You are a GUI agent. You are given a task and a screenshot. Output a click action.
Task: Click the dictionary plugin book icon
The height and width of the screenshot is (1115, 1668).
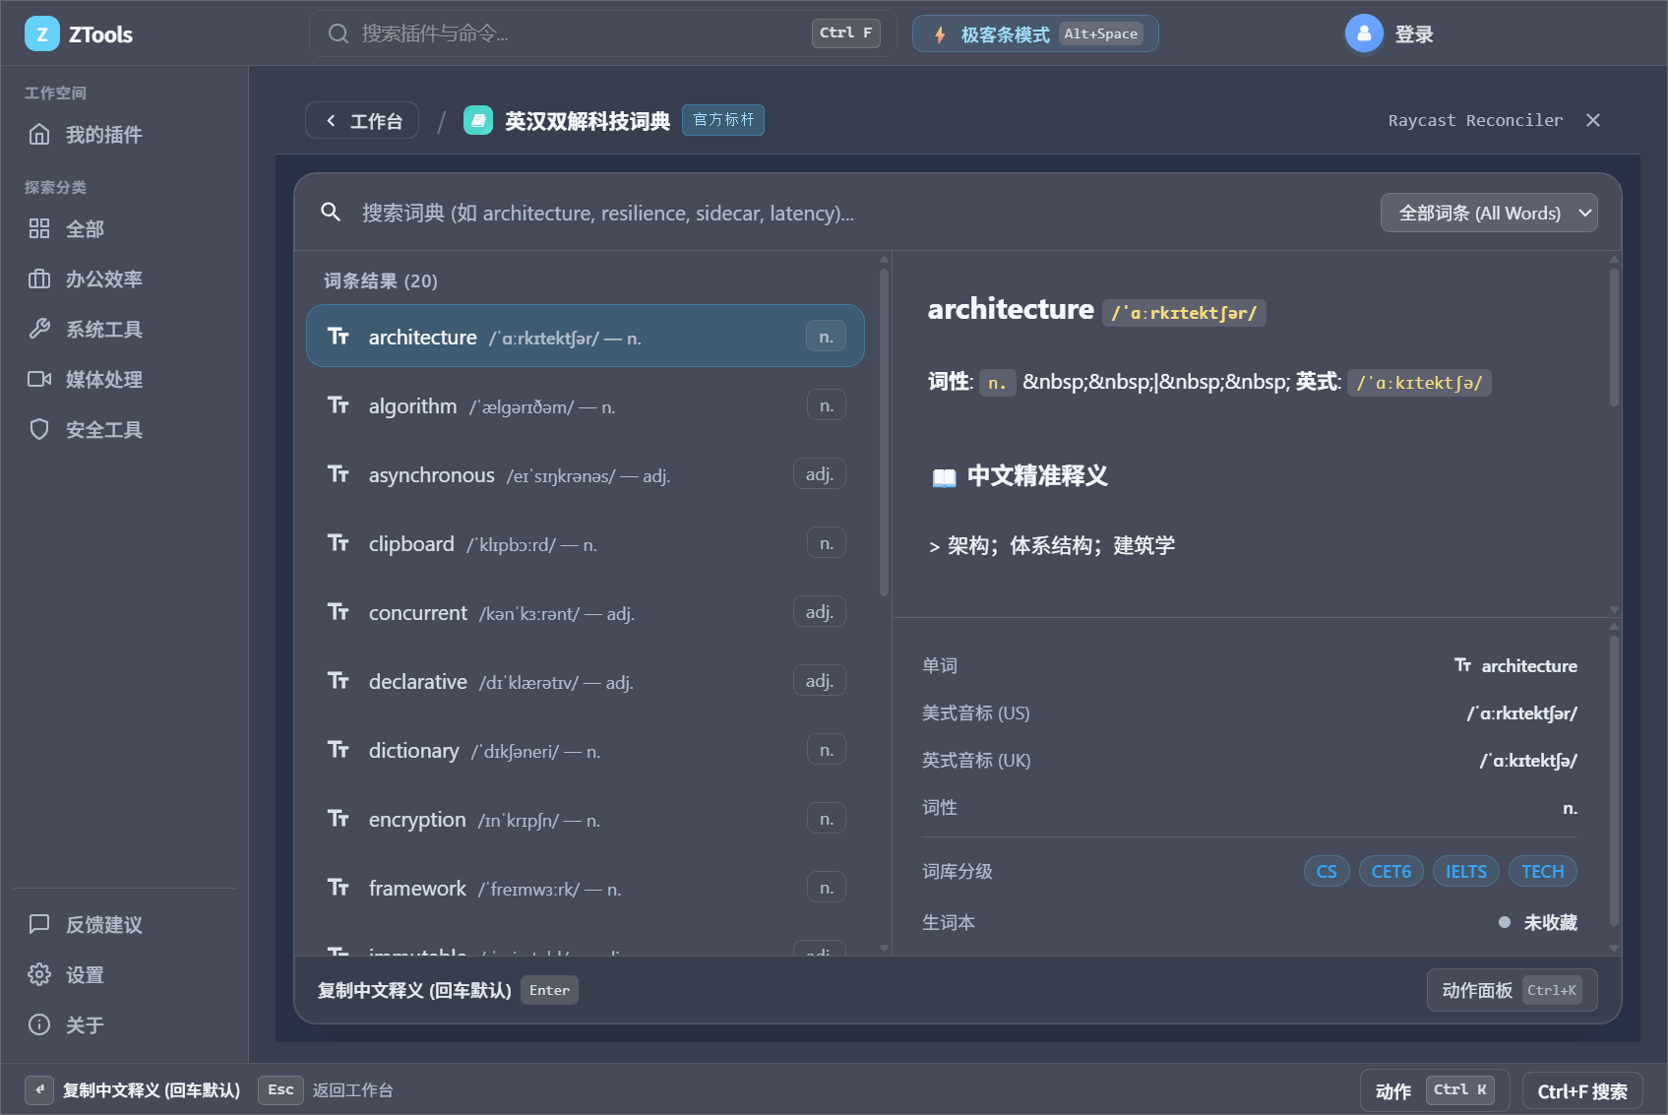[x=478, y=121]
